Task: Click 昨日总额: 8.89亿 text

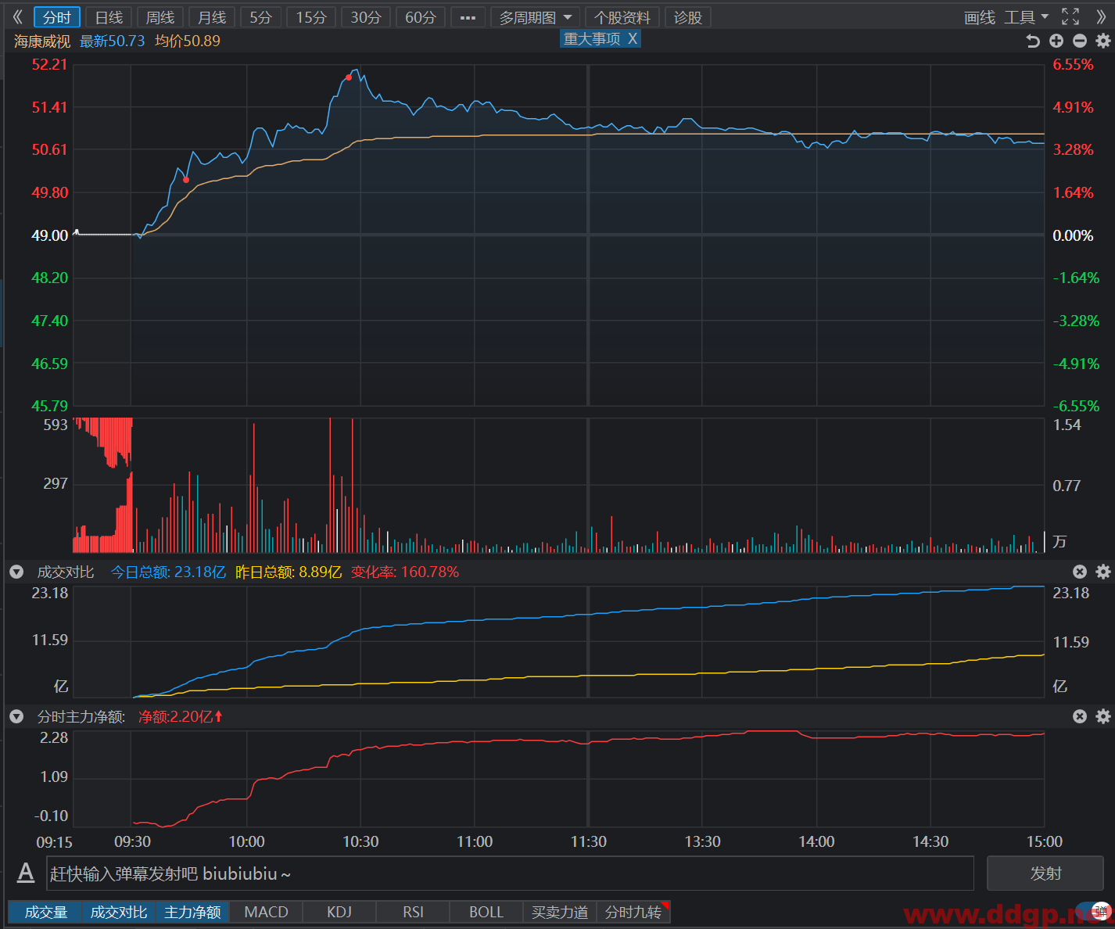Action: tap(289, 572)
